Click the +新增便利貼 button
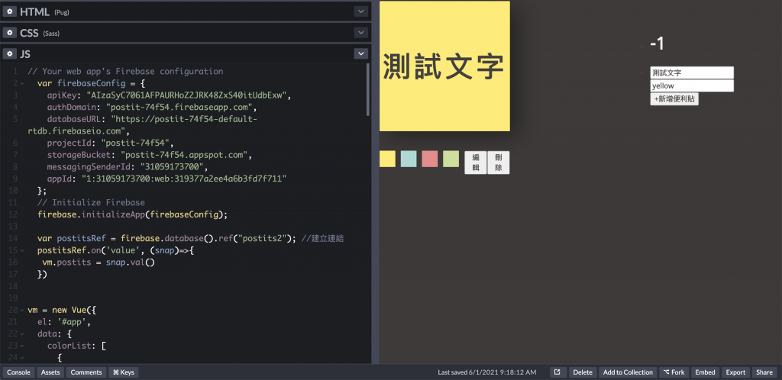 pyautogui.click(x=674, y=98)
